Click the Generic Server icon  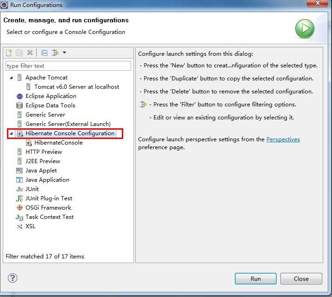click(20, 115)
